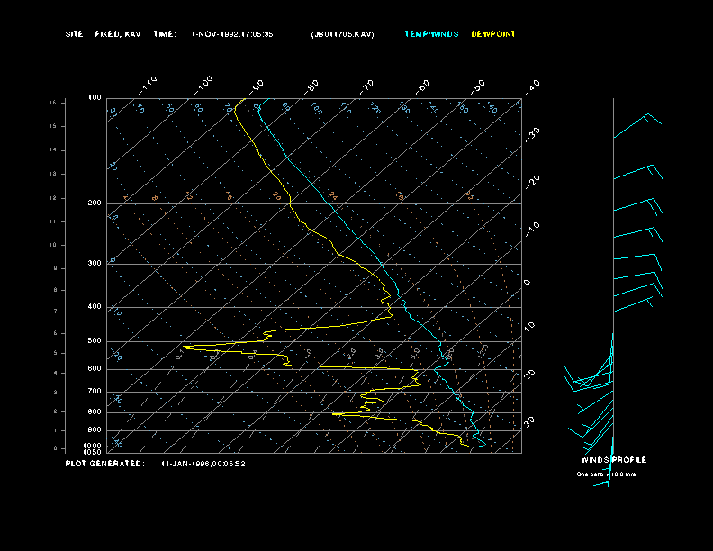Select the JAN-1996 plot generation date text
Viewport: 713px width, 551px height.
(x=203, y=464)
